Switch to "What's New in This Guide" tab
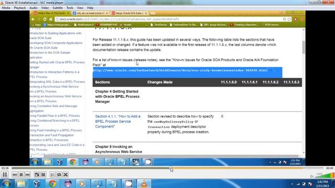This screenshot has height=188, width=335. click(x=51, y=13)
